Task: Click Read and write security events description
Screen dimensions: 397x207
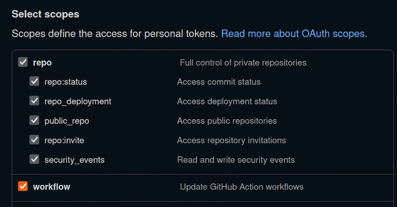Action: [x=236, y=160]
